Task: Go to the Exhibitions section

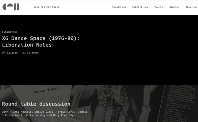Action: 140,7
